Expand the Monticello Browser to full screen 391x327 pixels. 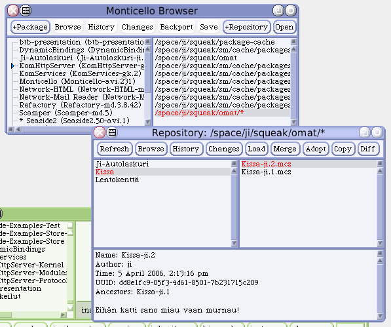click(278, 10)
